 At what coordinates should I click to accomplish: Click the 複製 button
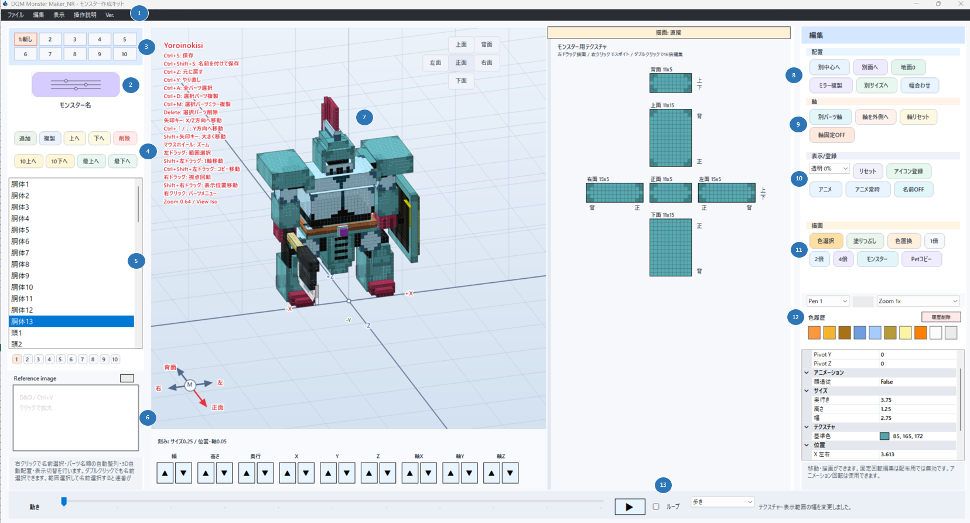[x=50, y=139]
